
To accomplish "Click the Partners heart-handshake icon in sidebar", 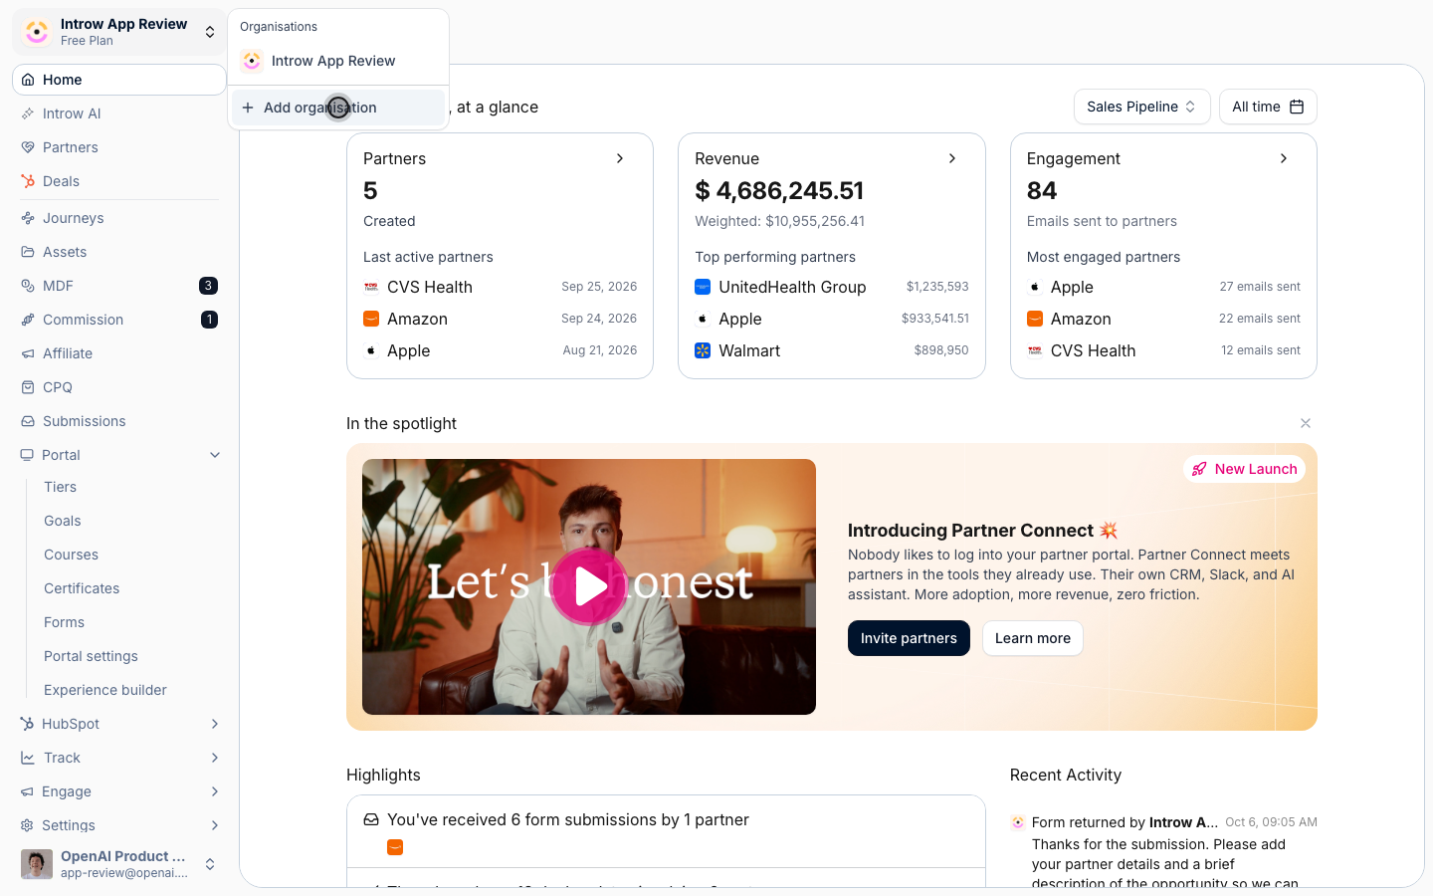I will pos(28,147).
